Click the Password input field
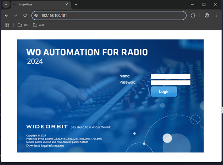 tap(170, 83)
